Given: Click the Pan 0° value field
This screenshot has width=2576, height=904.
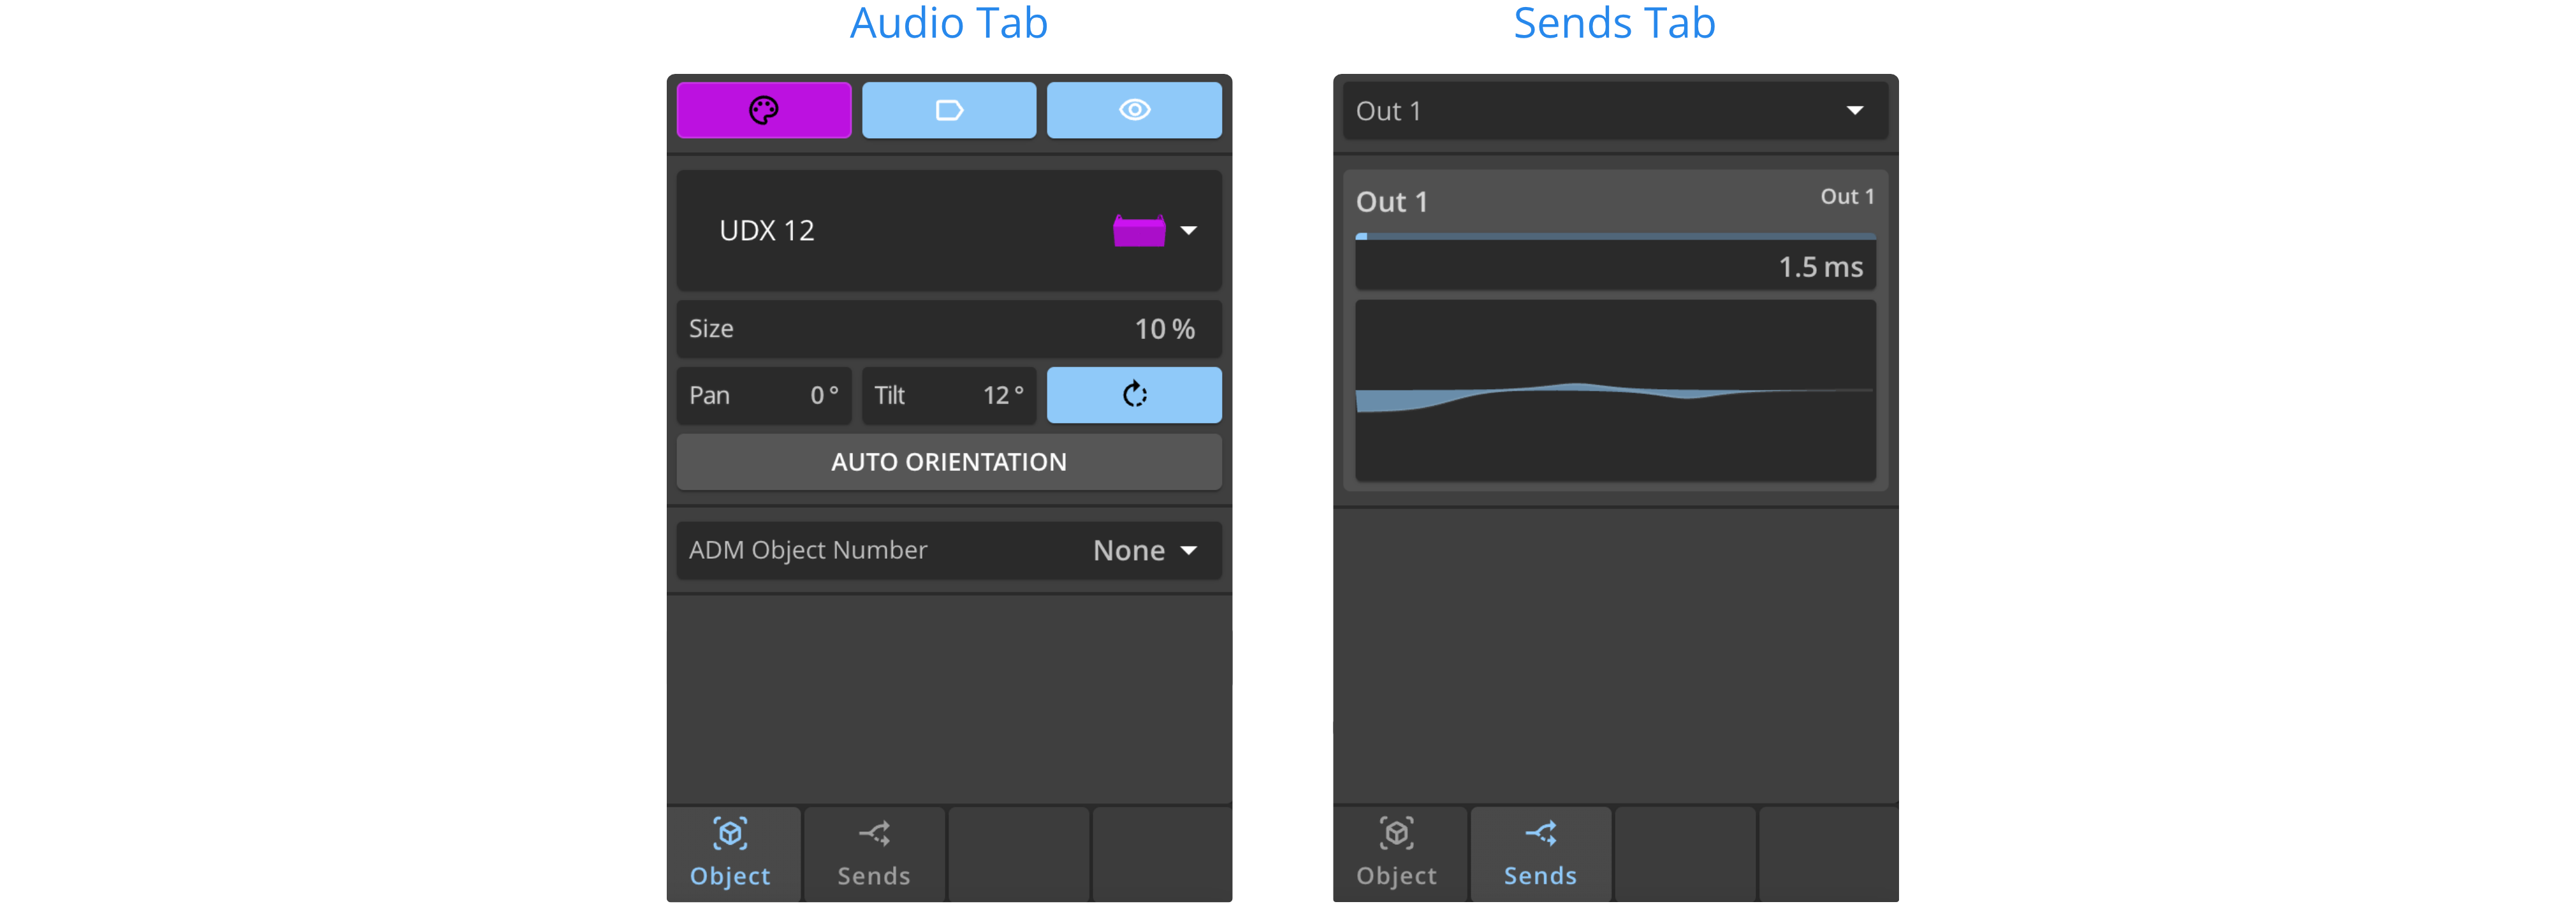Looking at the screenshot, I should (763, 396).
